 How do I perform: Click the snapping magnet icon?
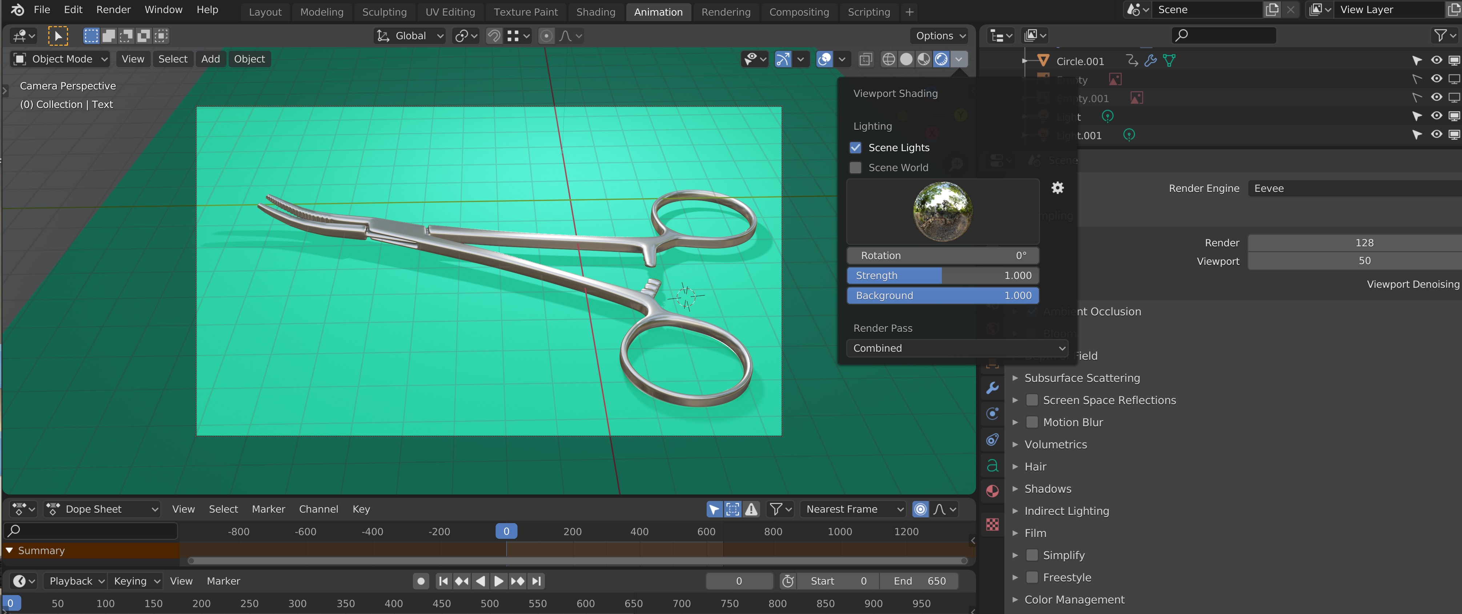494,36
